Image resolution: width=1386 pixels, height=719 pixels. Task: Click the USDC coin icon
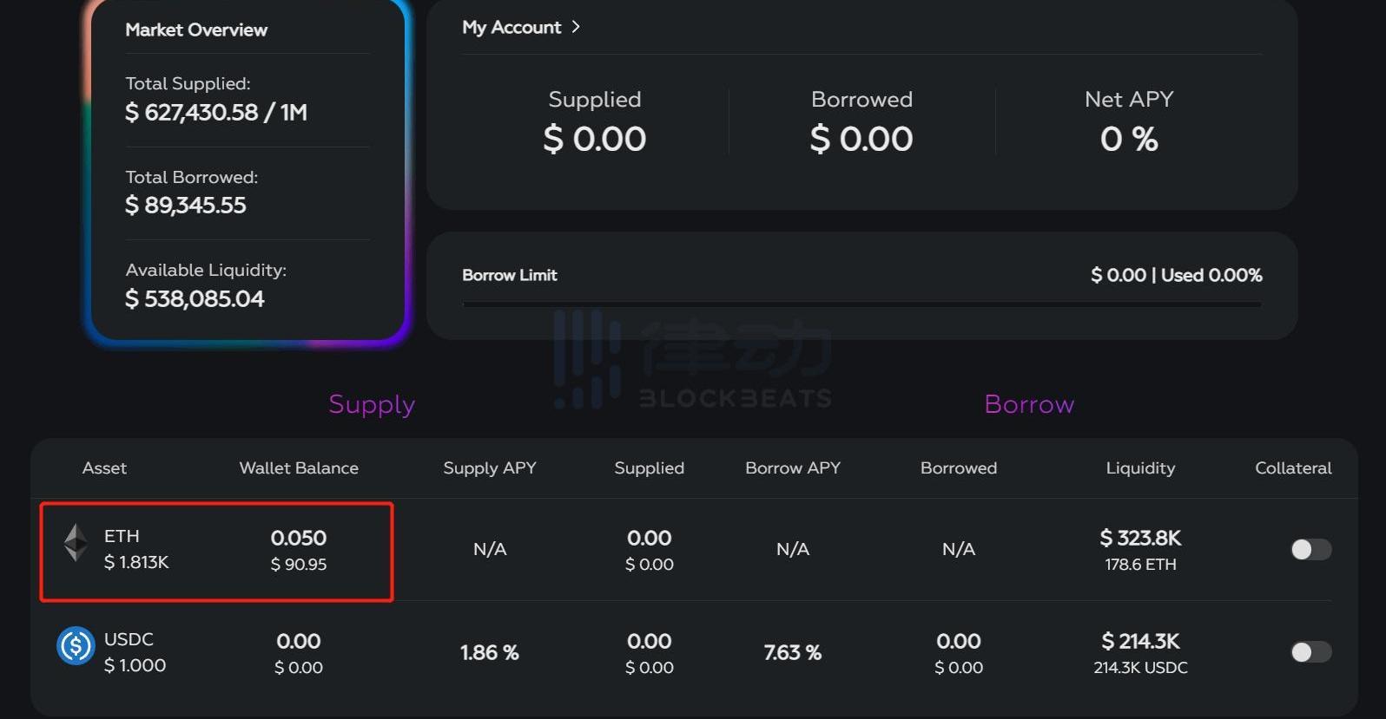(76, 646)
